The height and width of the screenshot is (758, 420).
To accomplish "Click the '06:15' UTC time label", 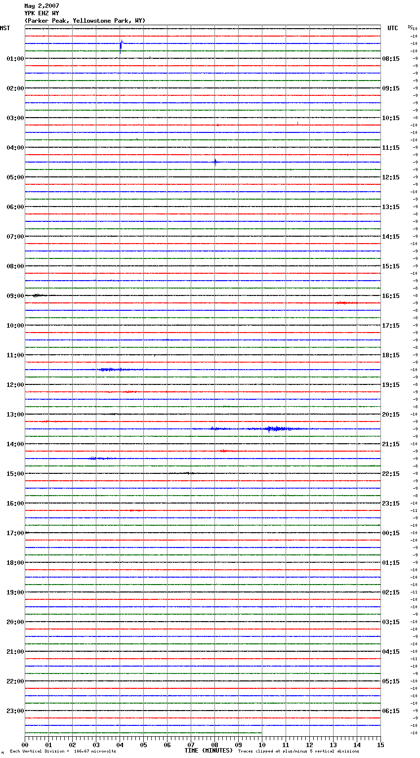I will tap(391, 711).
